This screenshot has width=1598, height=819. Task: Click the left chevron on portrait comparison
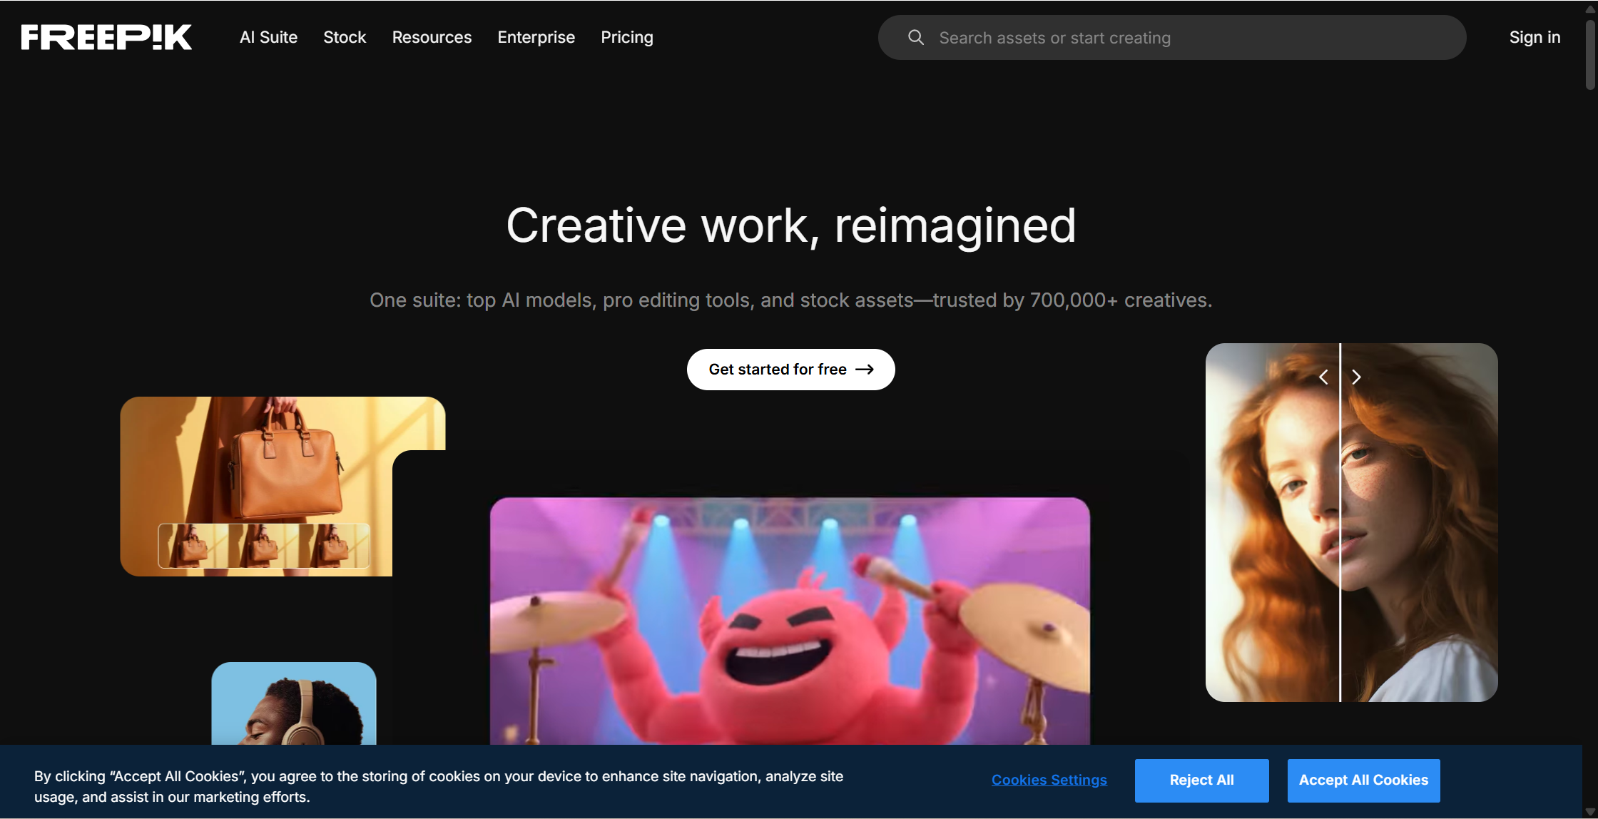pos(1323,377)
